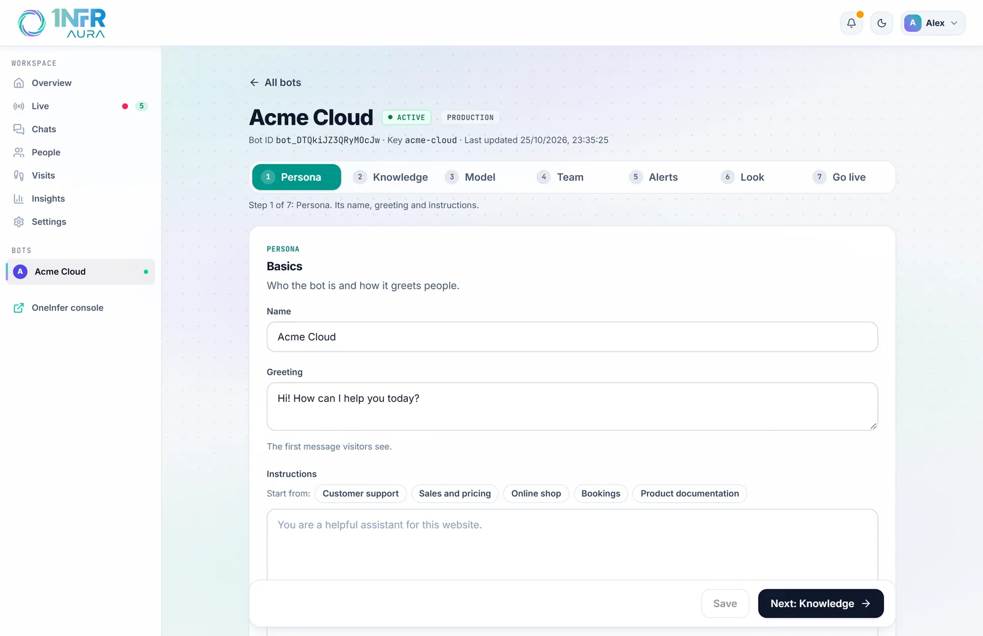Select the Acme Cloud bot avatar
The width and height of the screenshot is (983, 636).
point(20,272)
